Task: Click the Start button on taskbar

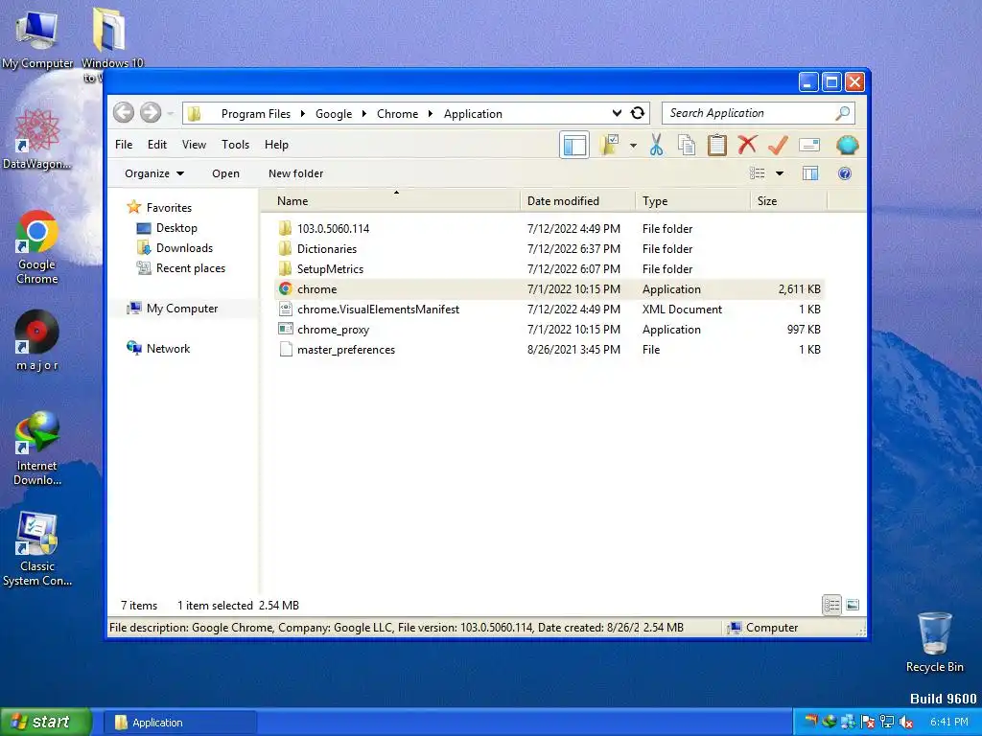Action: 46,722
